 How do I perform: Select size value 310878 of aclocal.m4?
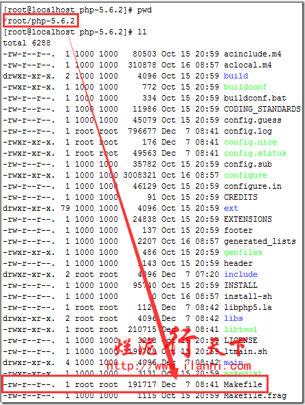pyautogui.click(x=142, y=65)
